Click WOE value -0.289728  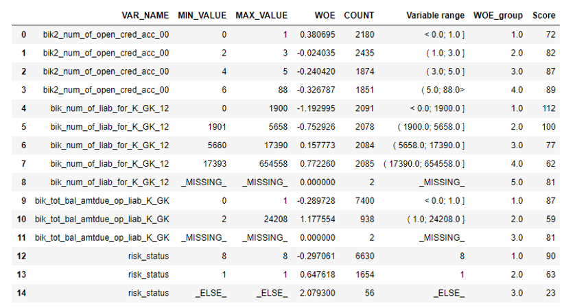click(x=316, y=200)
